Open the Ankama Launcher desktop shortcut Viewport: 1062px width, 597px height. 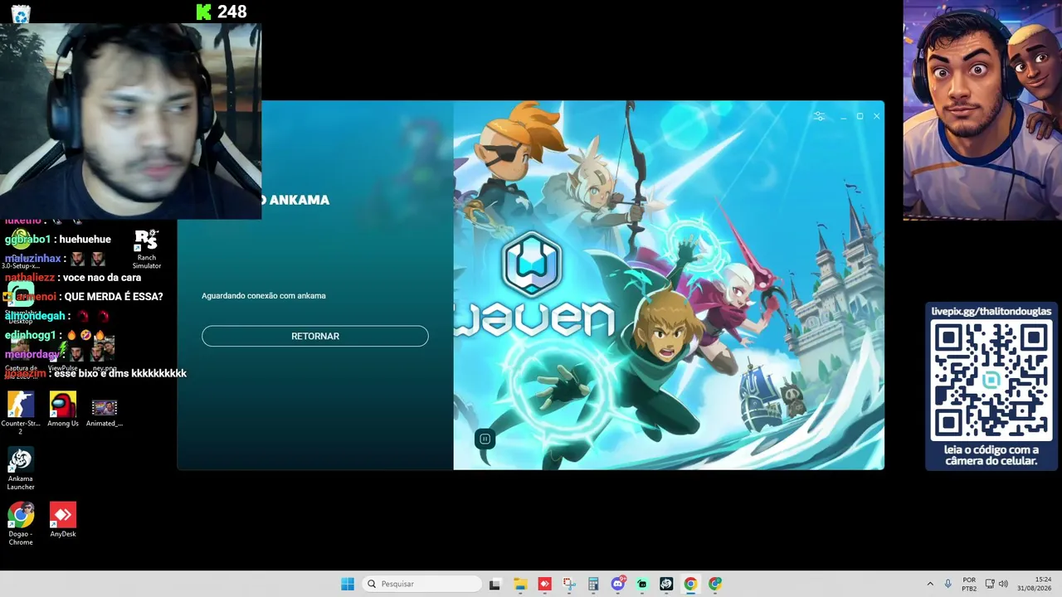(x=21, y=468)
